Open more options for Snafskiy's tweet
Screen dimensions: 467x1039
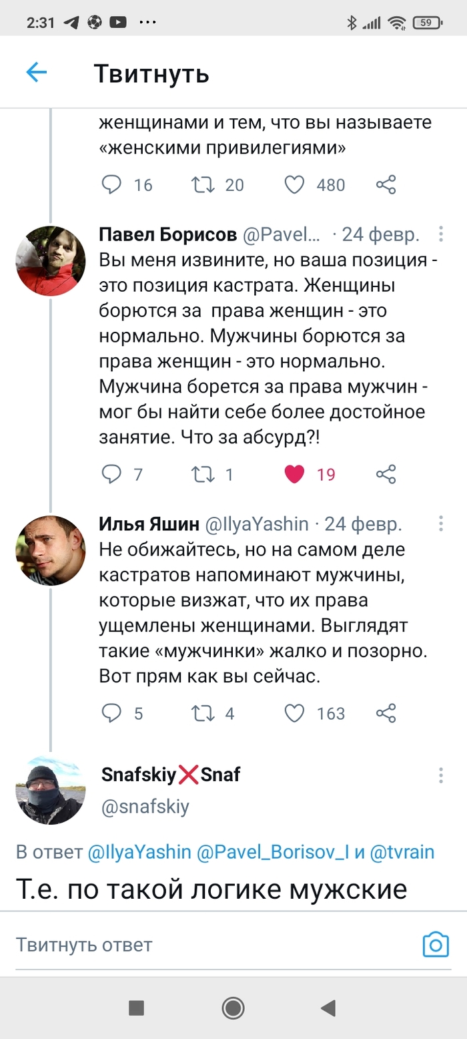441,775
